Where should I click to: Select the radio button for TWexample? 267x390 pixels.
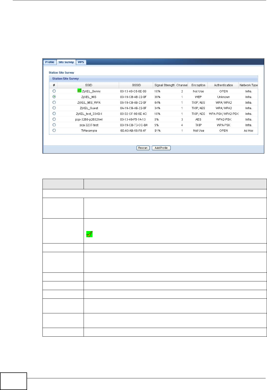click(54, 131)
